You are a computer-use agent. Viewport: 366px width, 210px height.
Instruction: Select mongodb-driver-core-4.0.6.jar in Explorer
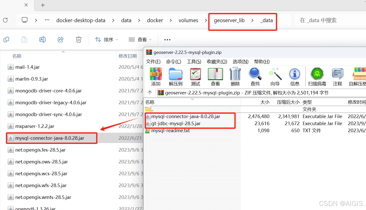tap(49, 91)
